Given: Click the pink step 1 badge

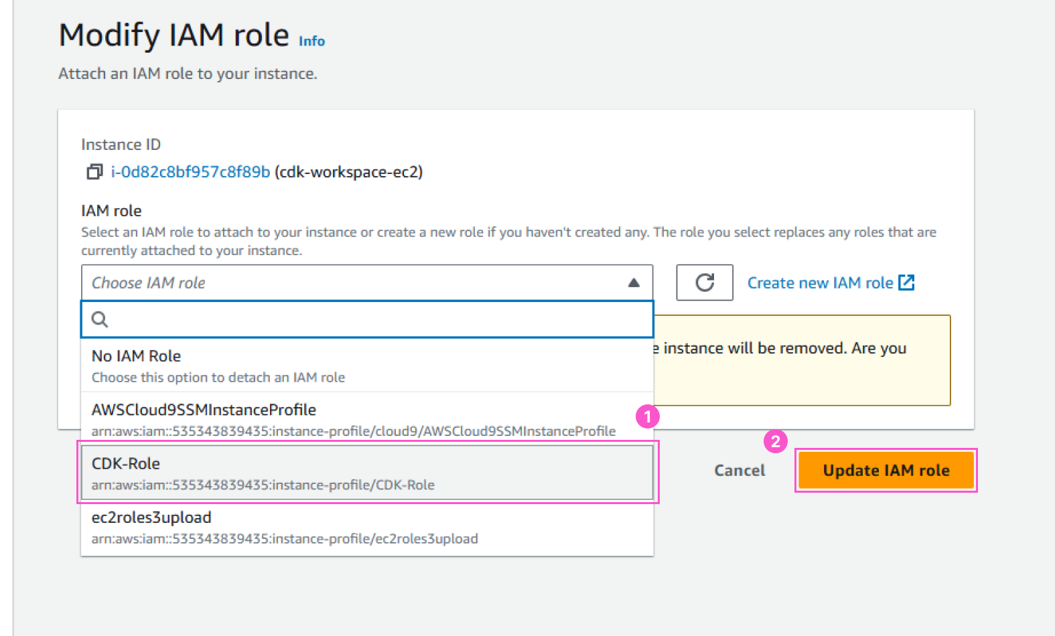Looking at the screenshot, I should (x=647, y=417).
